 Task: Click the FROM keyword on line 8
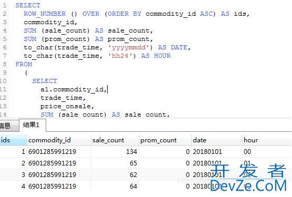point(24,64)
